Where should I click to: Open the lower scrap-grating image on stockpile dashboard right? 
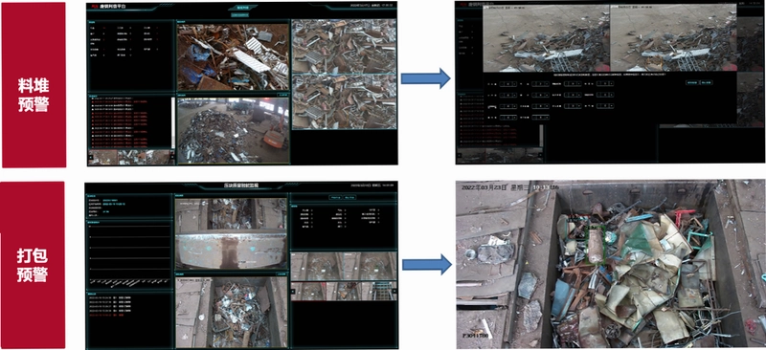(344, 101)
